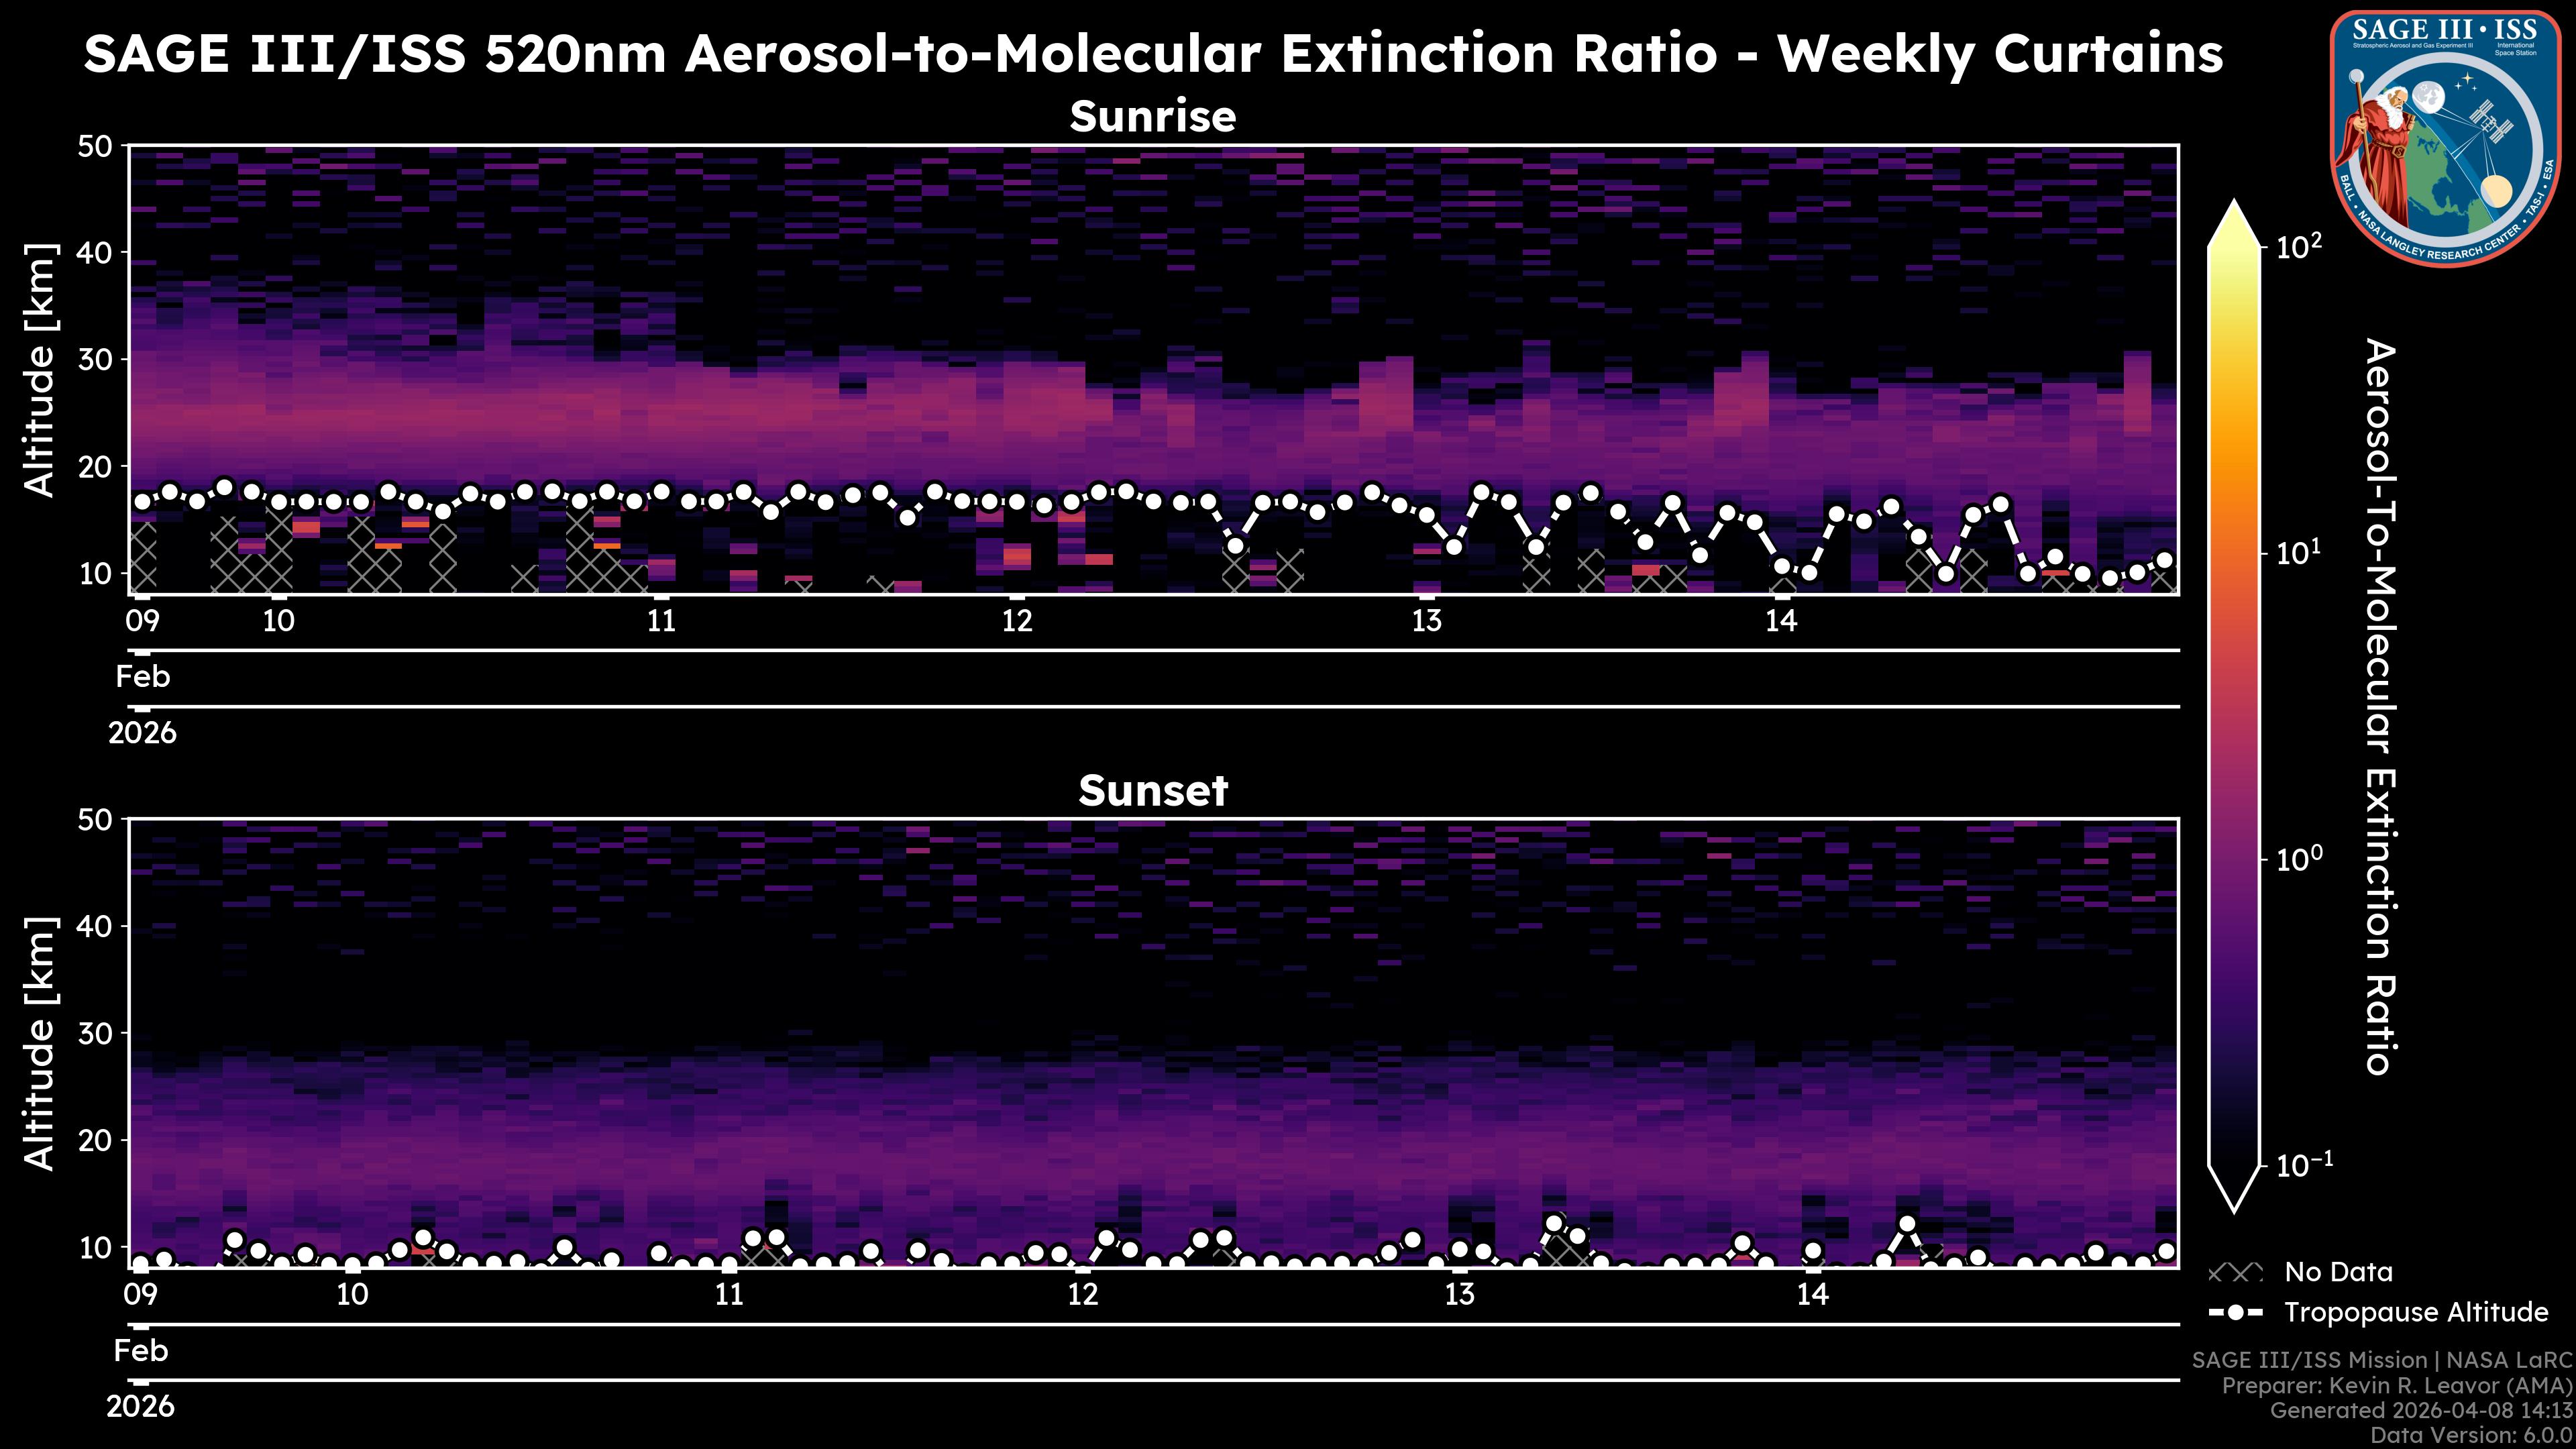The image size is (2576, 1449).
Task: Click the 10⁰ colorbar tick label
Action: tap(2299, 858)
